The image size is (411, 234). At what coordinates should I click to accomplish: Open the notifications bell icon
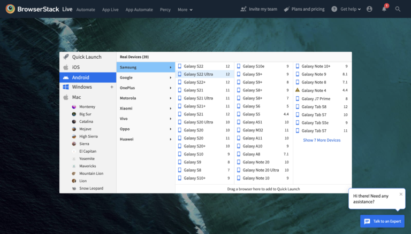(x=384, y=9)
